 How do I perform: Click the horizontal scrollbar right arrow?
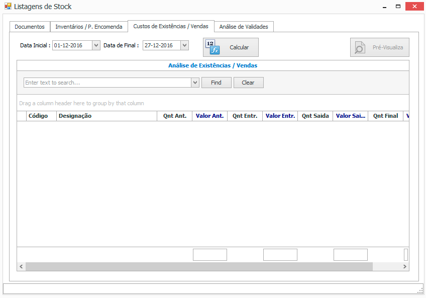pyautogui.click(x=405, y=267)
